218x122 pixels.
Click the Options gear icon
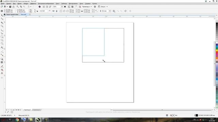click(95, 7)
